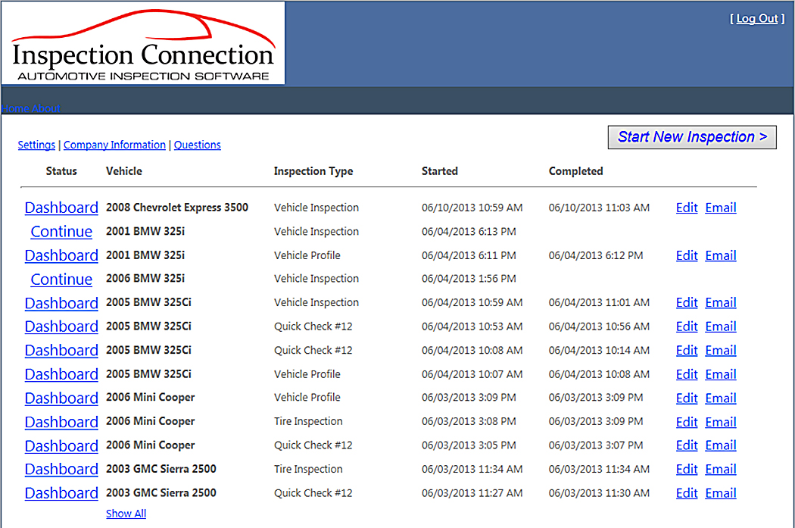Open Dashboard for Mini Cooper Tire Inspection
Viewport: 795px width, 528px height.
(x=61, y=422)
